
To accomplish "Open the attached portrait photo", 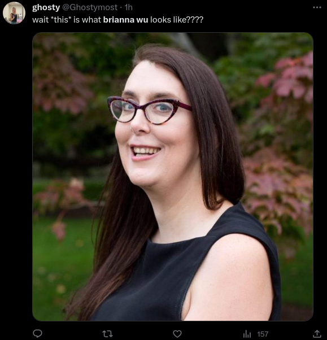I will (173, 177).
